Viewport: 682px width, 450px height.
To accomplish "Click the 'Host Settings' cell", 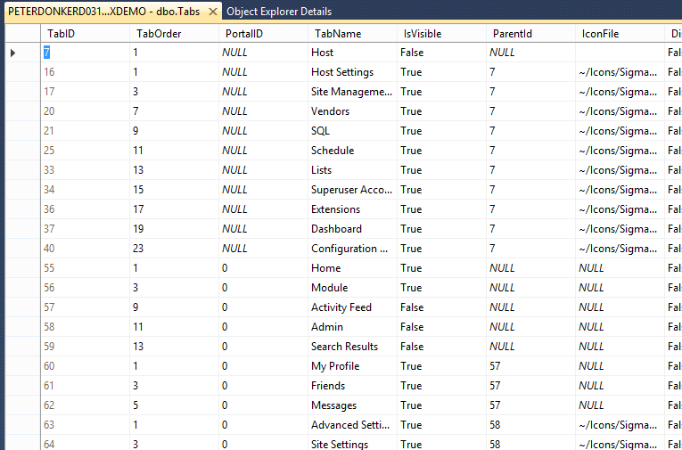I will click(352, 72).
